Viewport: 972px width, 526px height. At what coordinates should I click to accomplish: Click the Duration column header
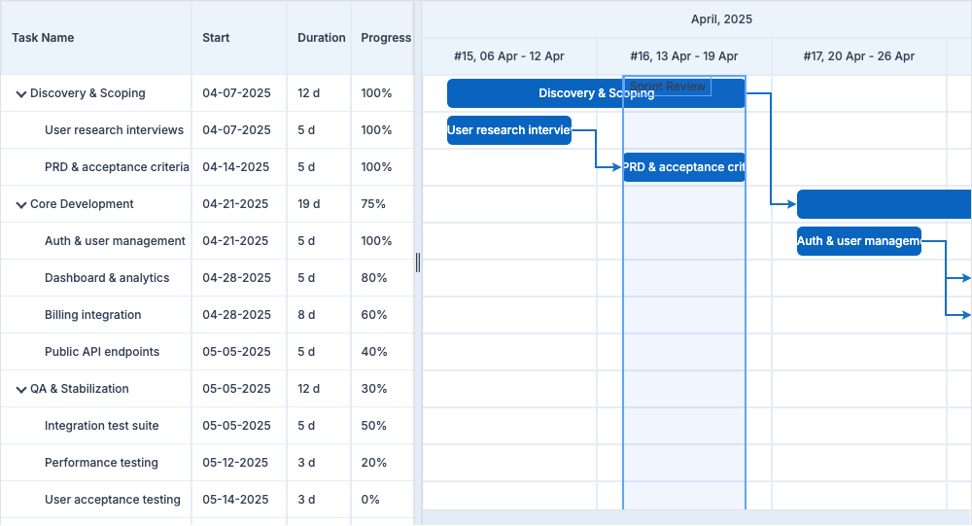321,38
